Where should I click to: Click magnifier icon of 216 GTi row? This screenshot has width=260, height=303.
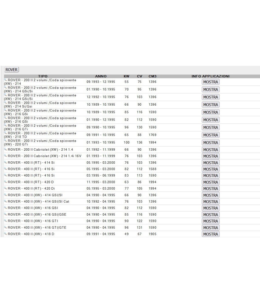(x=5, y=125)
